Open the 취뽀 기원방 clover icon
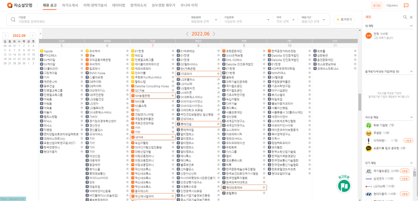 (369, 125)
